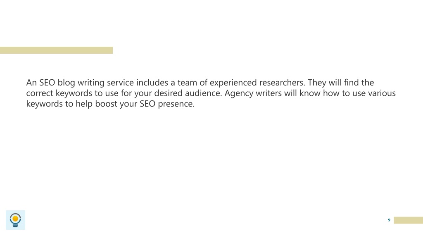Click the word "includes" in the paragraph

(152, 83)
